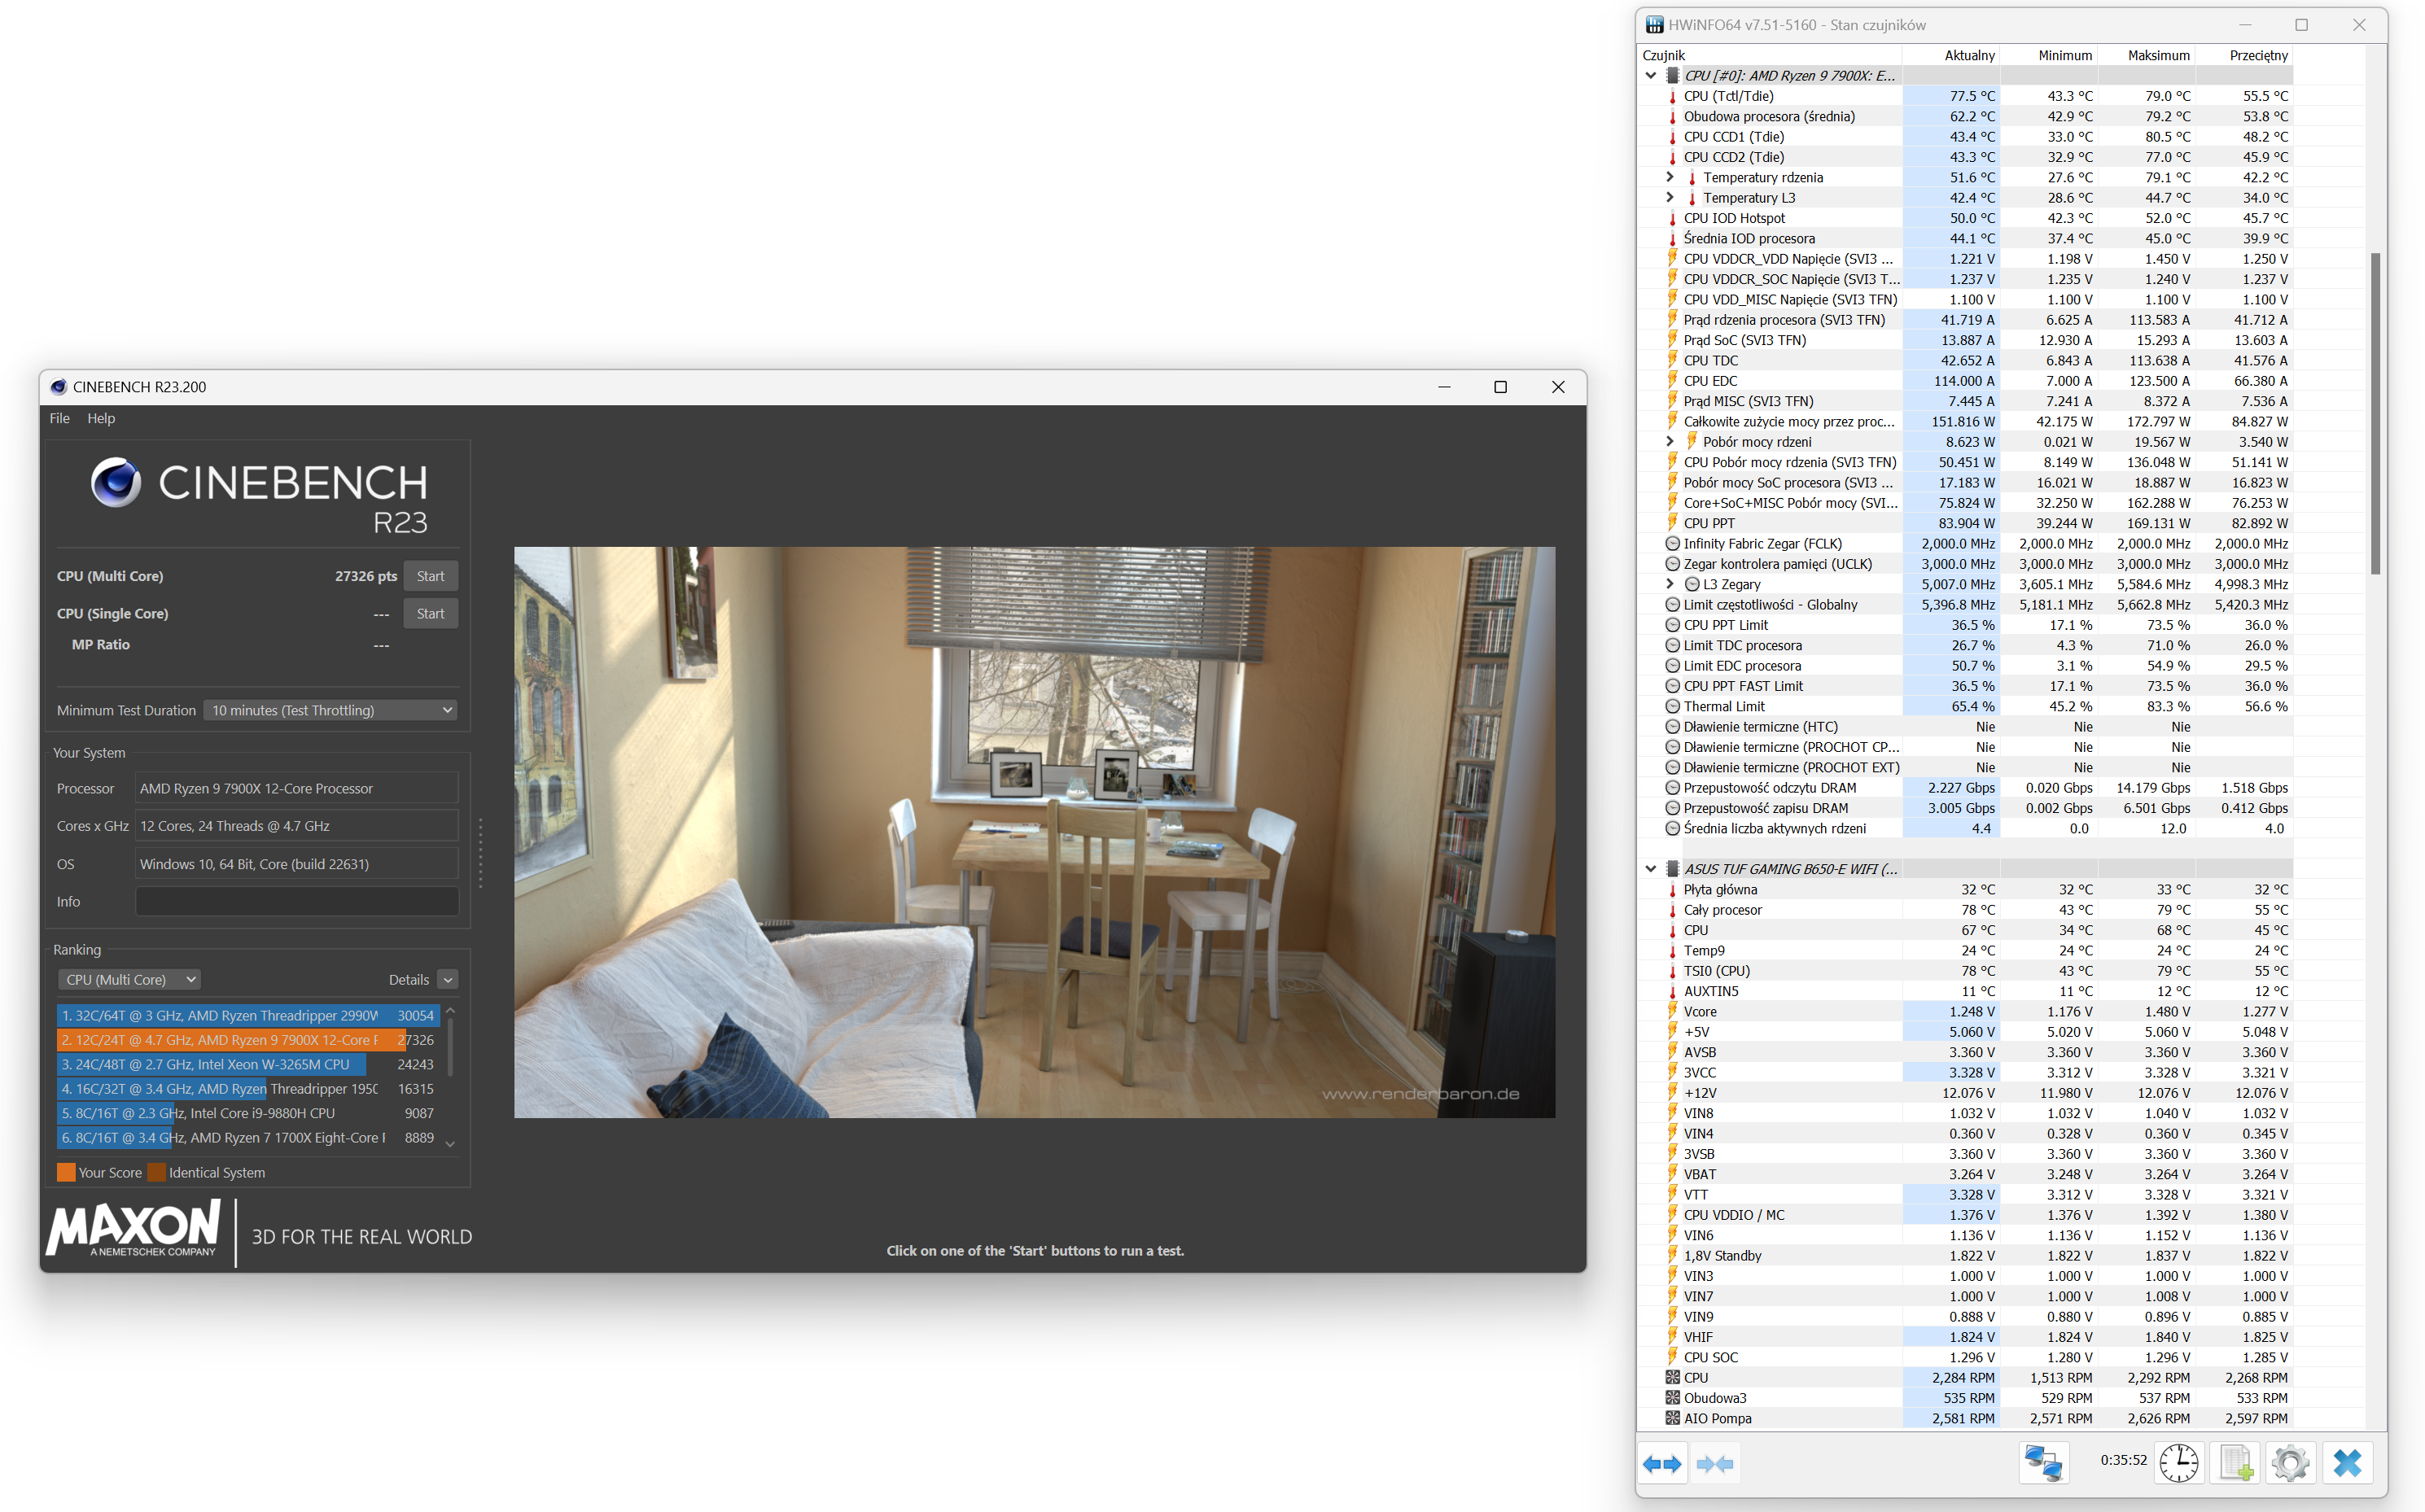Click the Info input field

pos(296,901)
